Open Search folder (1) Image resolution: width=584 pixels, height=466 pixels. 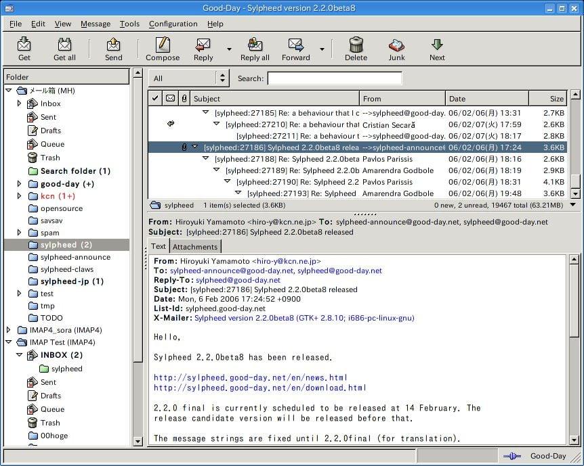coord(75,171)
